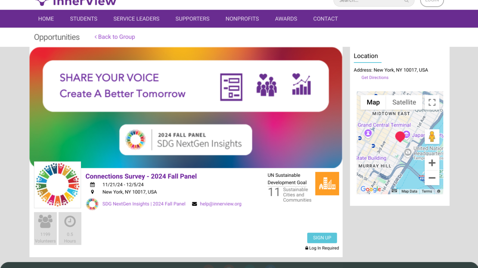Click the MURRAY HILL map label
The image size is (478, 268).
(x=375, y=166)
